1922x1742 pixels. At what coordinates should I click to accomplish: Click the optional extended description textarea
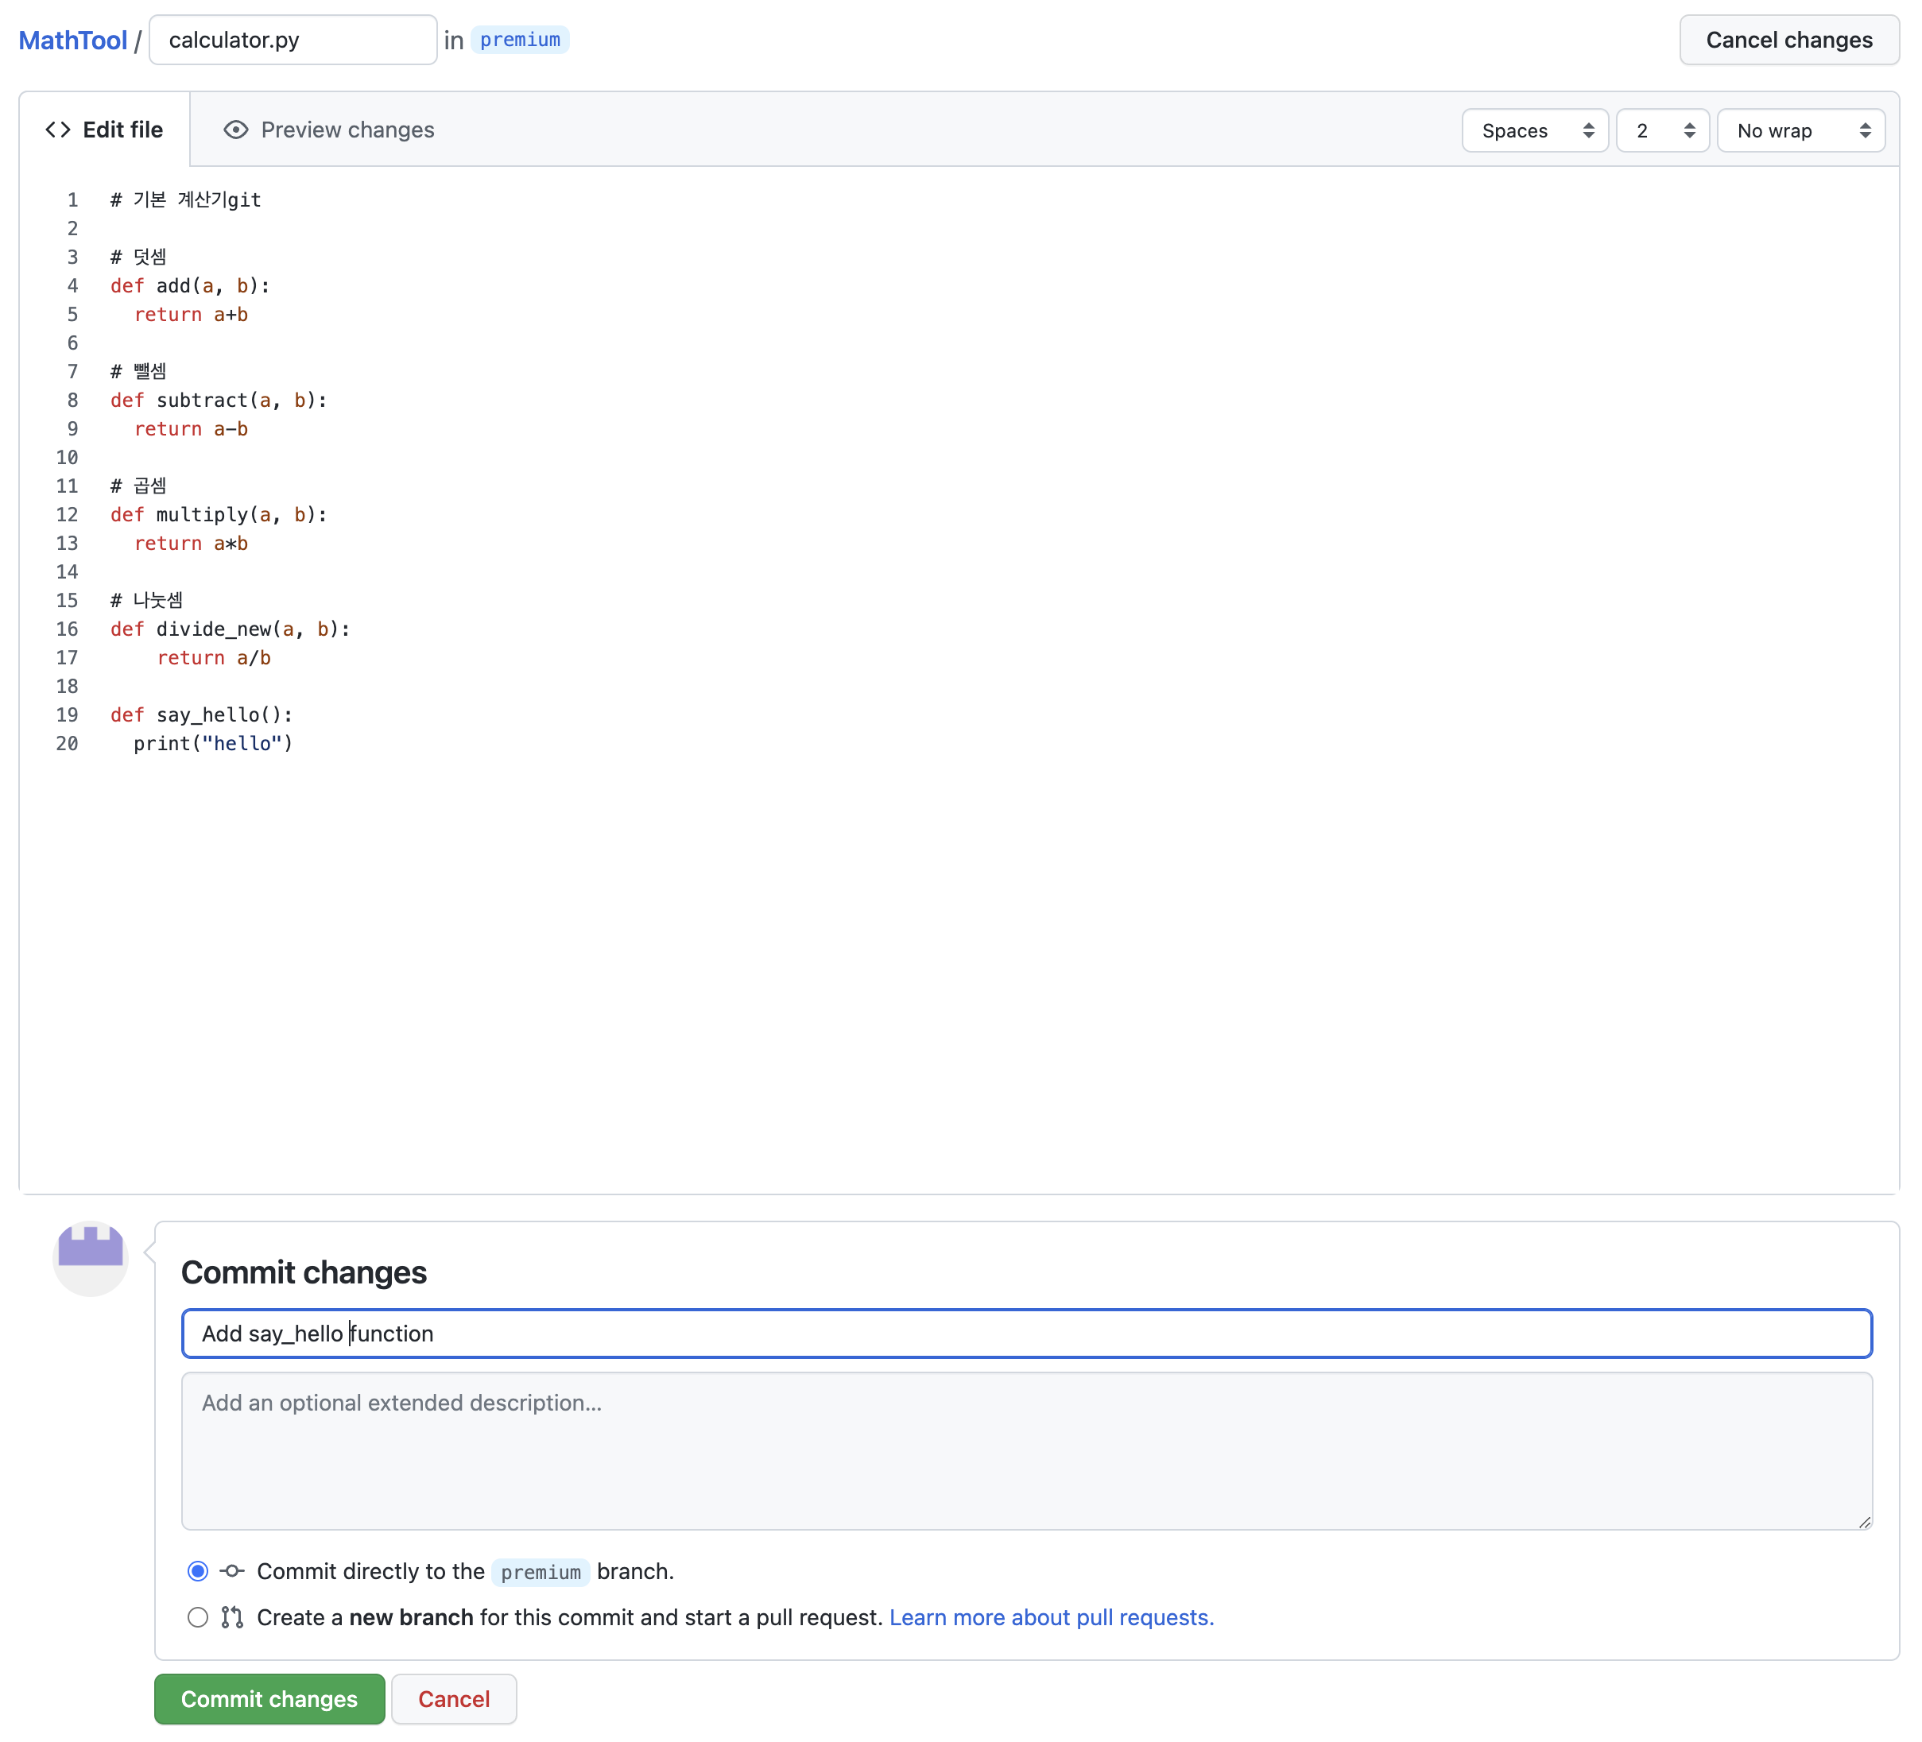click(x=1026, y=1450)
